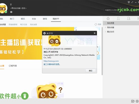The height and width of the screenshot is (104, 139).
Task: Open the '娱乐' tab
Action: coord(23,19)
